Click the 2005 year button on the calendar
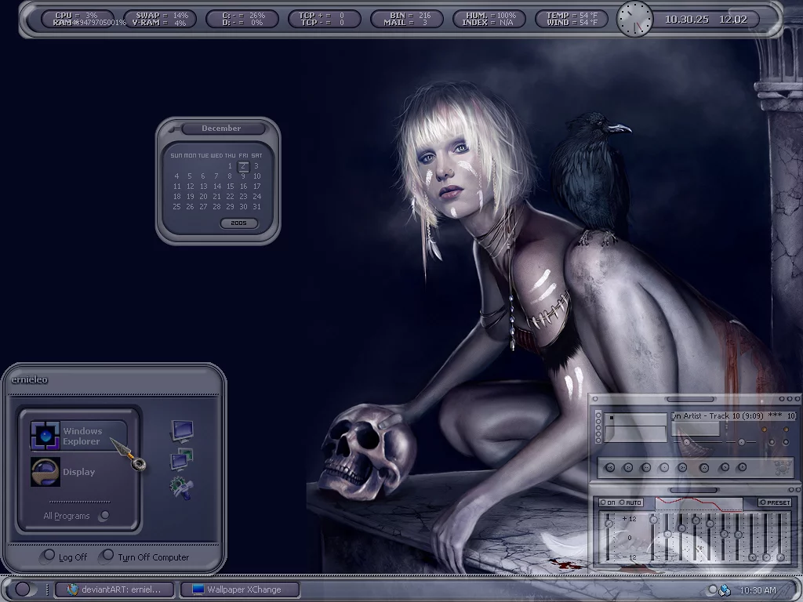 tap(239, 223)
